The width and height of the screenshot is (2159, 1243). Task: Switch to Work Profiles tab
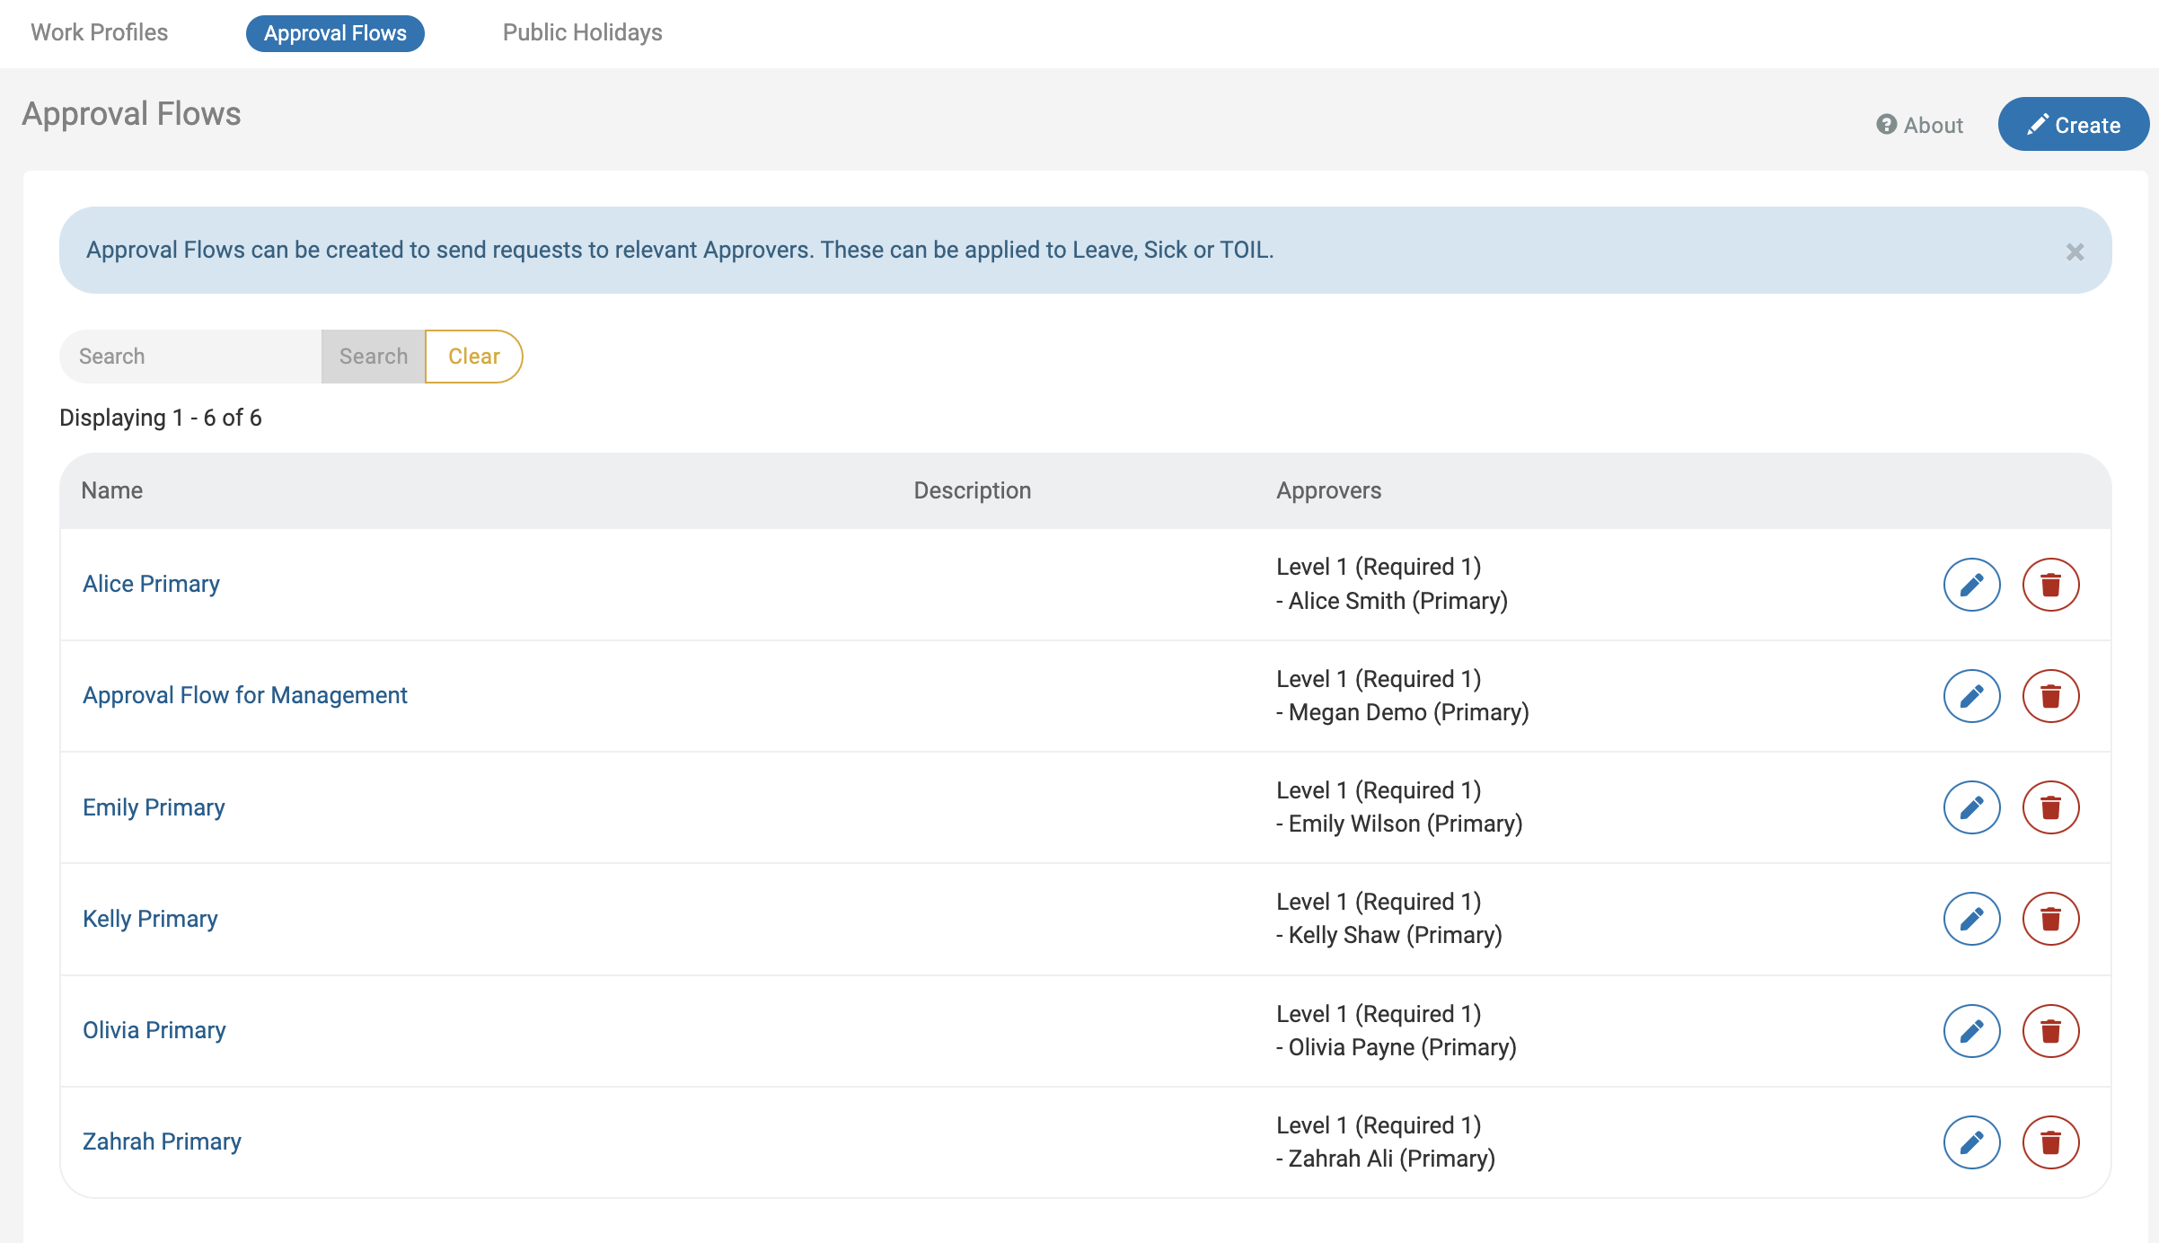click(x=99, y=32)
